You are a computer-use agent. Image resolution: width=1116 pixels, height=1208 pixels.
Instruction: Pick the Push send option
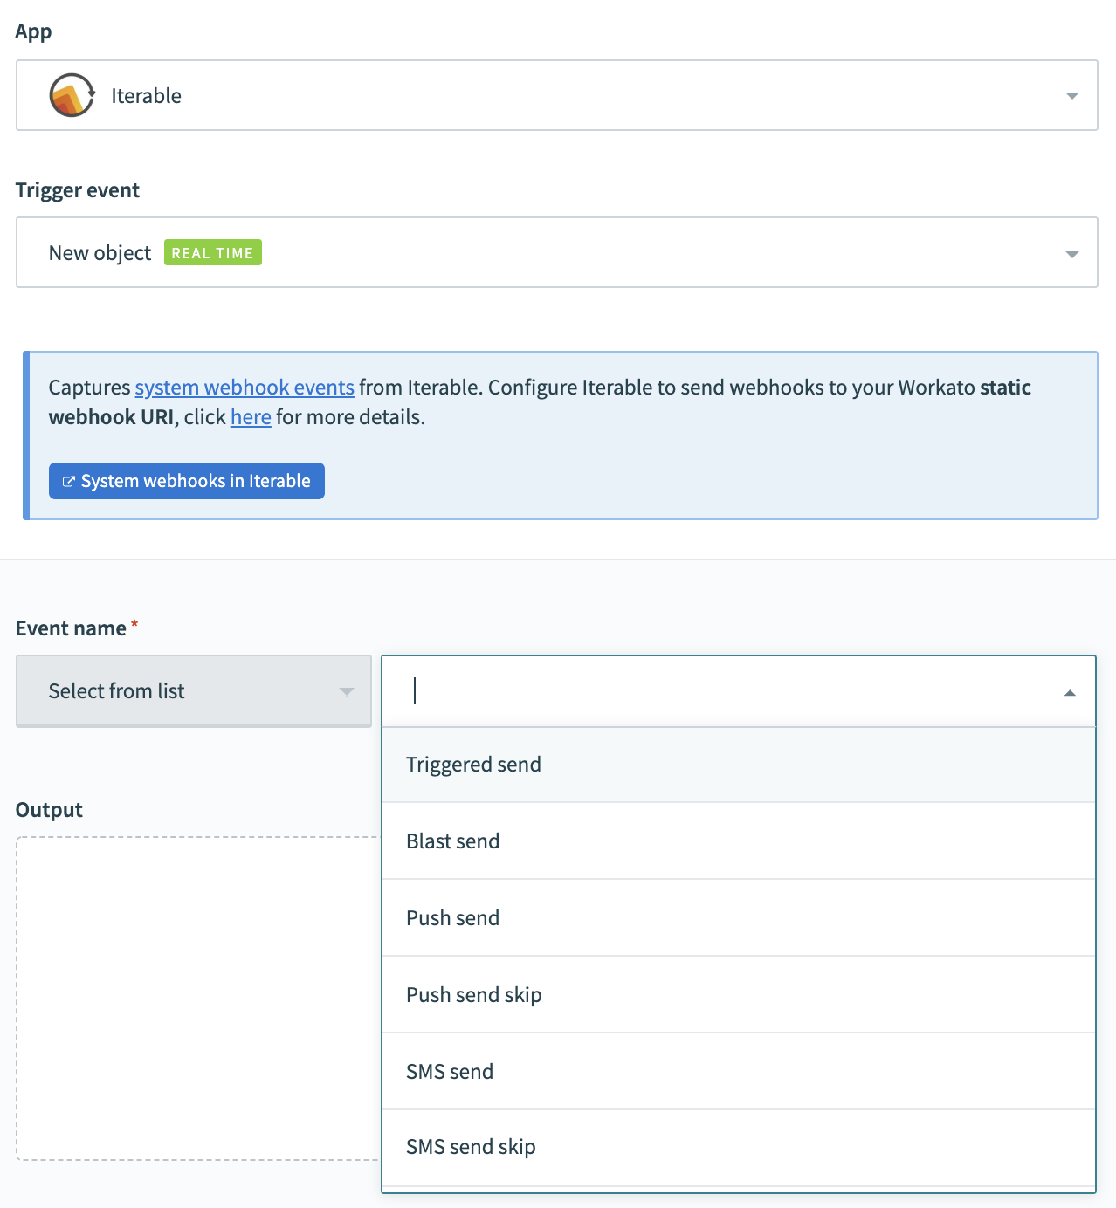(452, 918)
